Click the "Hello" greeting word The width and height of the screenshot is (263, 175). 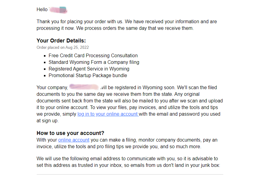[x=42, y=10]
